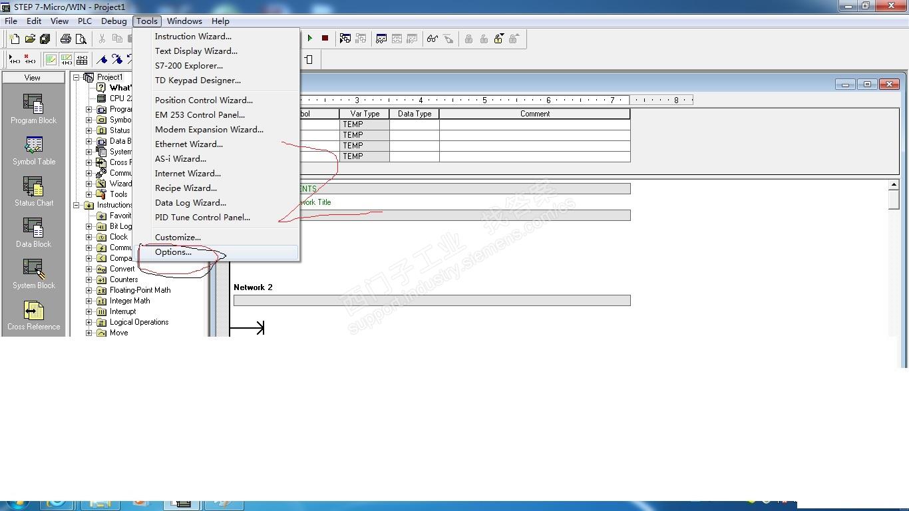Open Data Block in View bar

[x=33, y=233]
